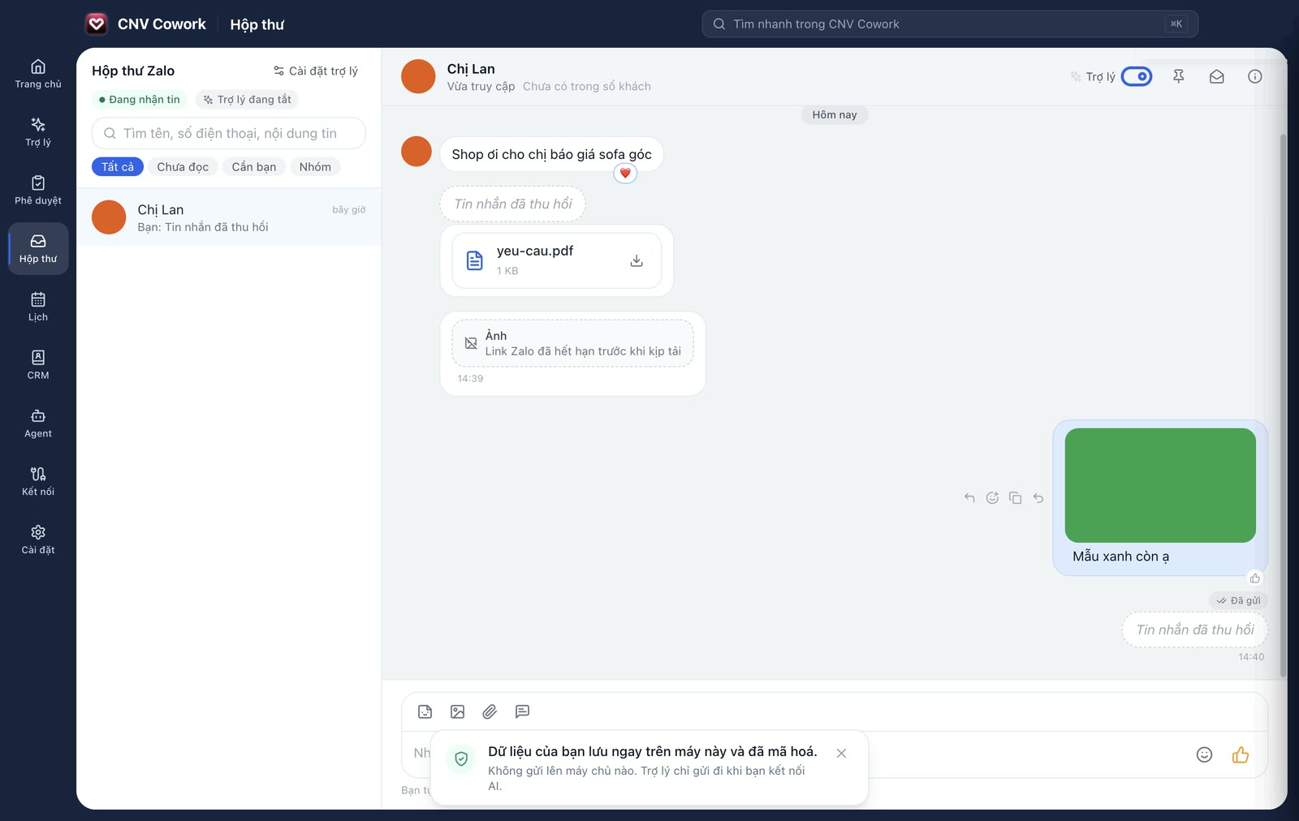Open the Trang chủ home page
This screenshot has height=821, width=1299.
click(x=38, y=74)
